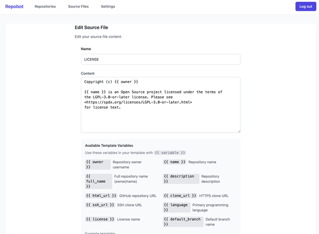The width and height of the screenshot is (319, 234).
Task: Click the Log out button
Action: (305, 6)
